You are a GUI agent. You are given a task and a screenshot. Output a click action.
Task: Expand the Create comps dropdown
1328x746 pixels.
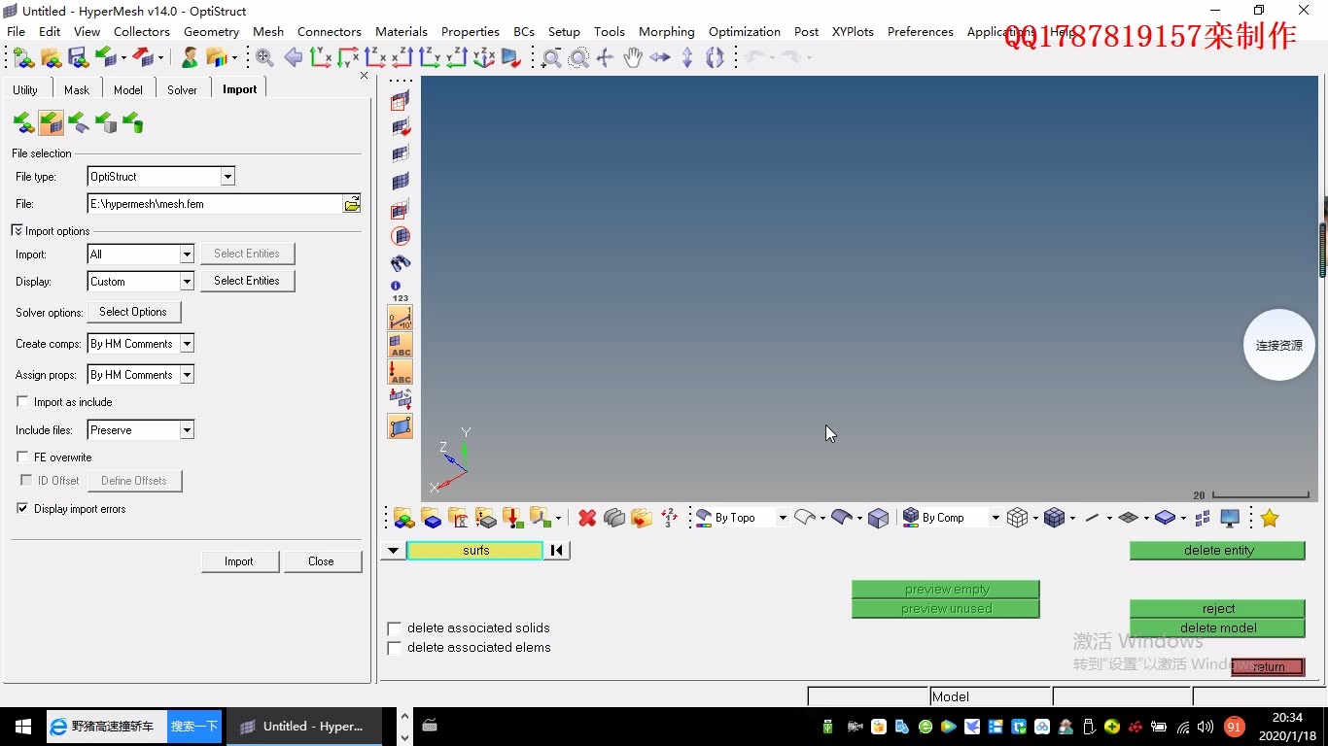click(187, 344)
